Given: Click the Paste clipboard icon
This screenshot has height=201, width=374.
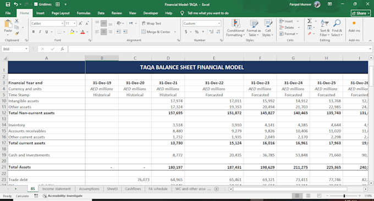Looking at the screenshot, I should pyautogui.click(x=8, y=24).
